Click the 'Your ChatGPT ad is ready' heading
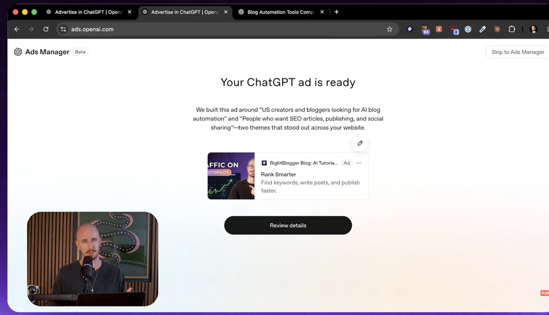Screen dimensions: 549x315 pyautogui.click(x=288, y=82)
